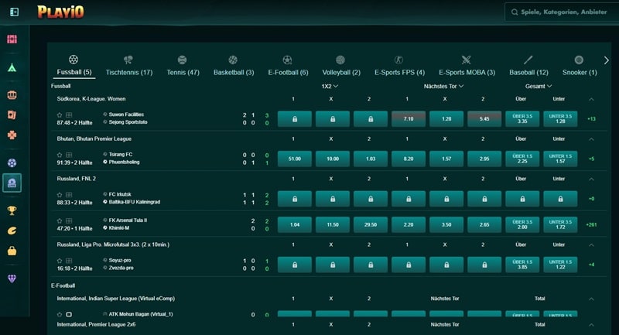This screenshot has height=335, width=619.
Task: Show more sports with the right arrow
Action: (x=607, y=60)
